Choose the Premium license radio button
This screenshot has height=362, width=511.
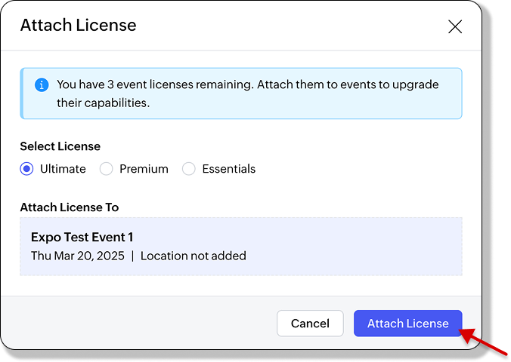(107, 169)
